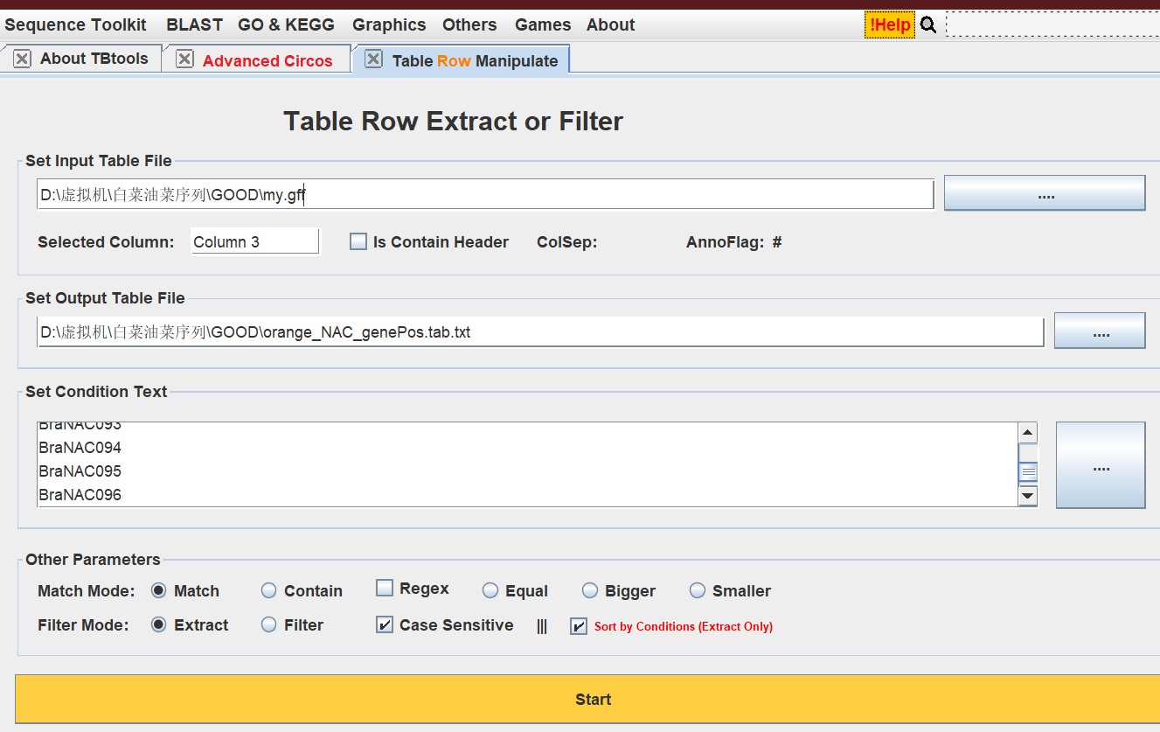1160x732 pixels.
Task: Open the Others menu
Action: coord(469,24)
